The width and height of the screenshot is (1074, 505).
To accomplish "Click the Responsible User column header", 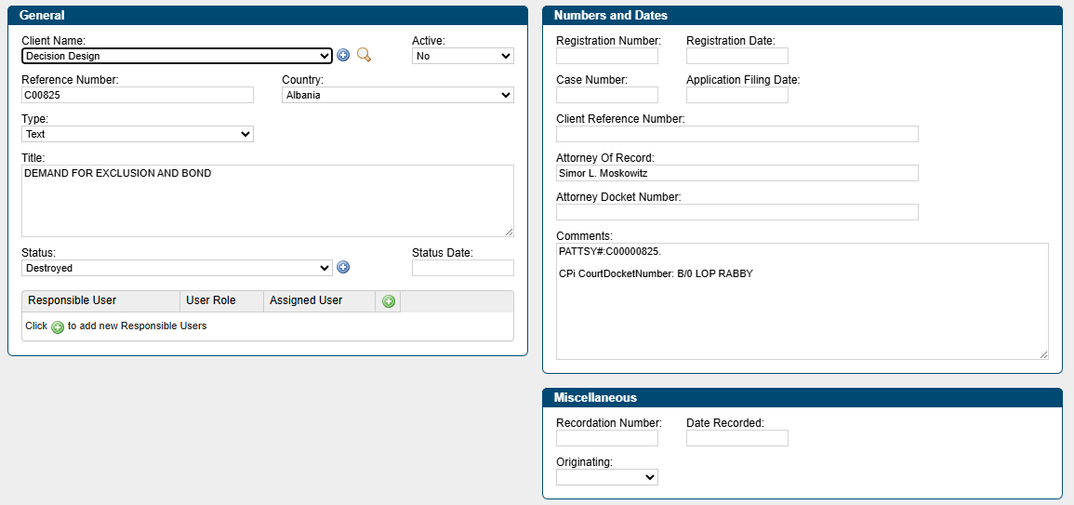I will (100, 300).
